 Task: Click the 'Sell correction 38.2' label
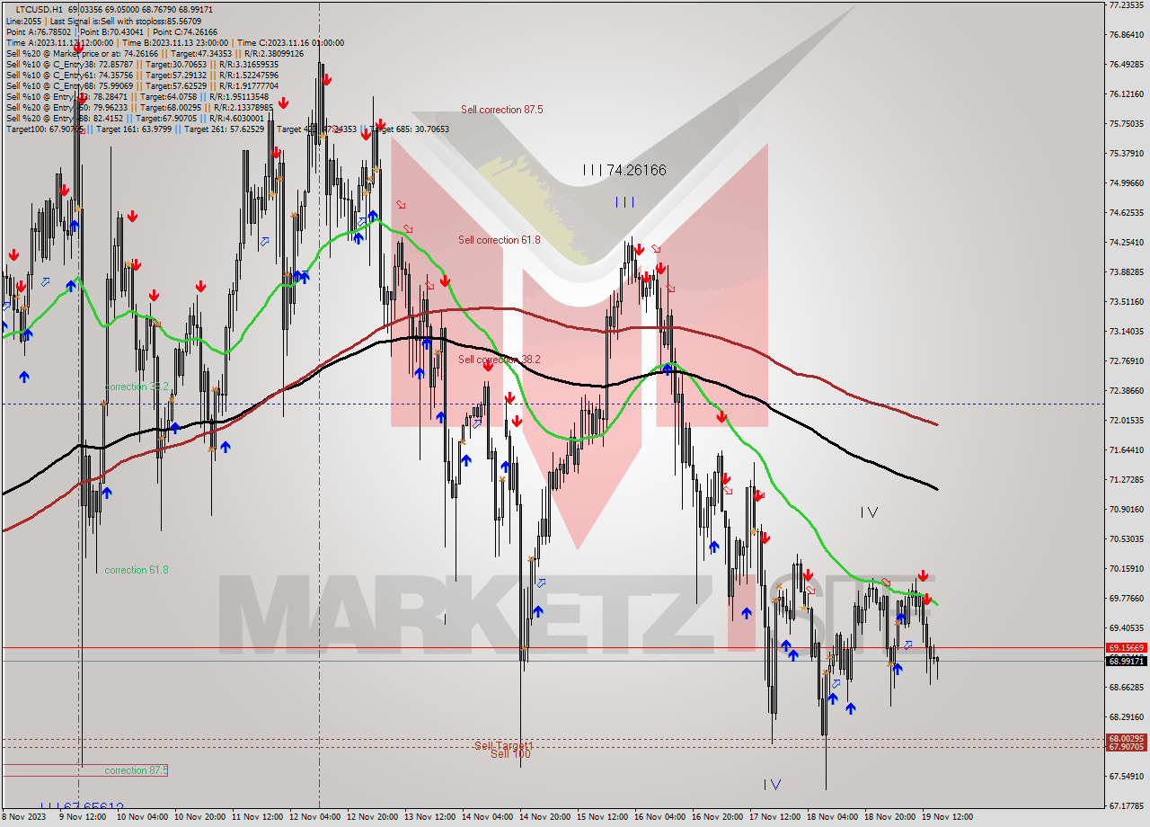pyautogui.click(x=499, y=360)
